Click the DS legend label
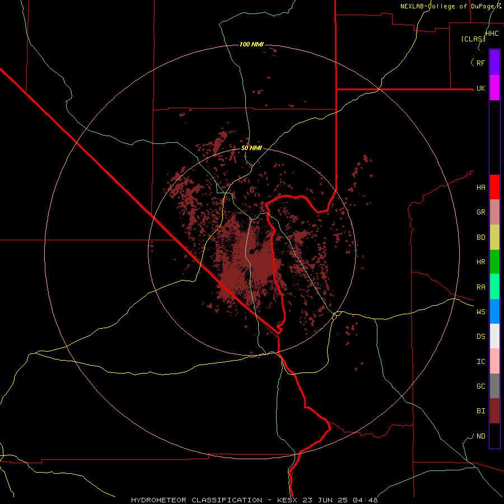 click(480, 336)
